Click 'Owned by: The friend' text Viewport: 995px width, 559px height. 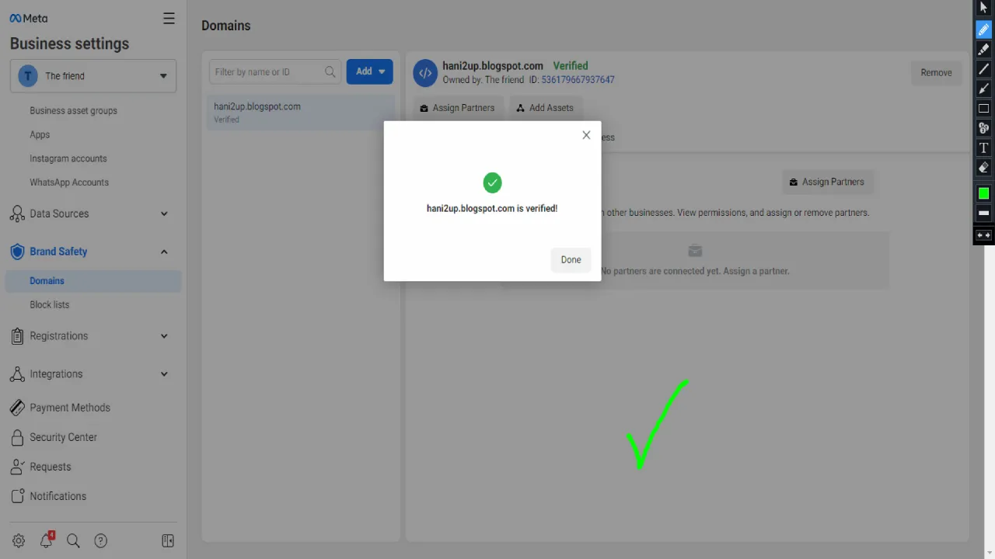click(484, 80)
